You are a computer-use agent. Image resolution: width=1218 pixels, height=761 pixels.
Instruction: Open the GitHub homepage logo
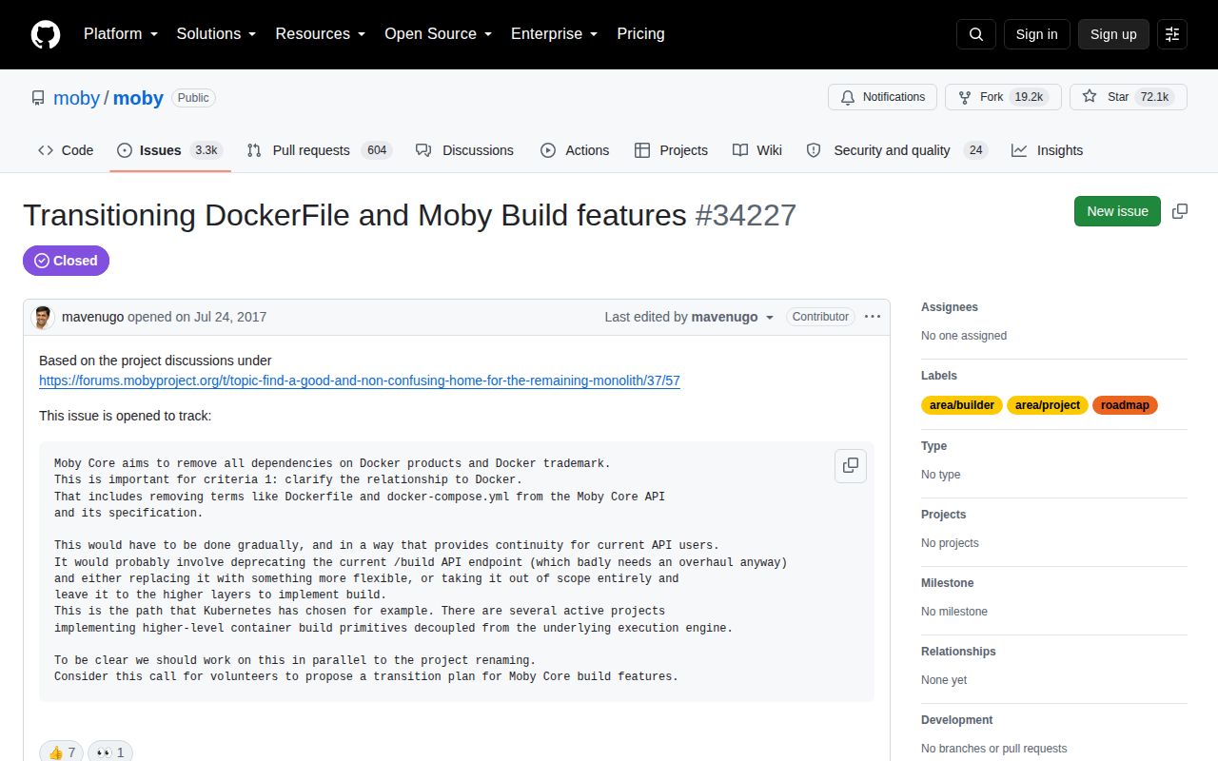[46, 34]
